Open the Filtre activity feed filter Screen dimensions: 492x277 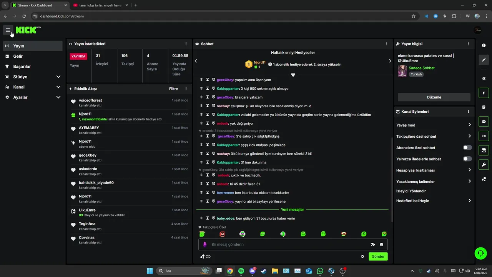point(173,89)
